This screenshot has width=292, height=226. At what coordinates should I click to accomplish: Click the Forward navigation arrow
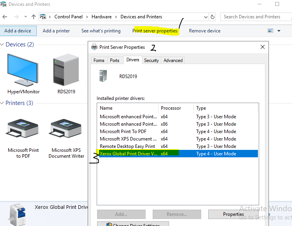[16, 17]
